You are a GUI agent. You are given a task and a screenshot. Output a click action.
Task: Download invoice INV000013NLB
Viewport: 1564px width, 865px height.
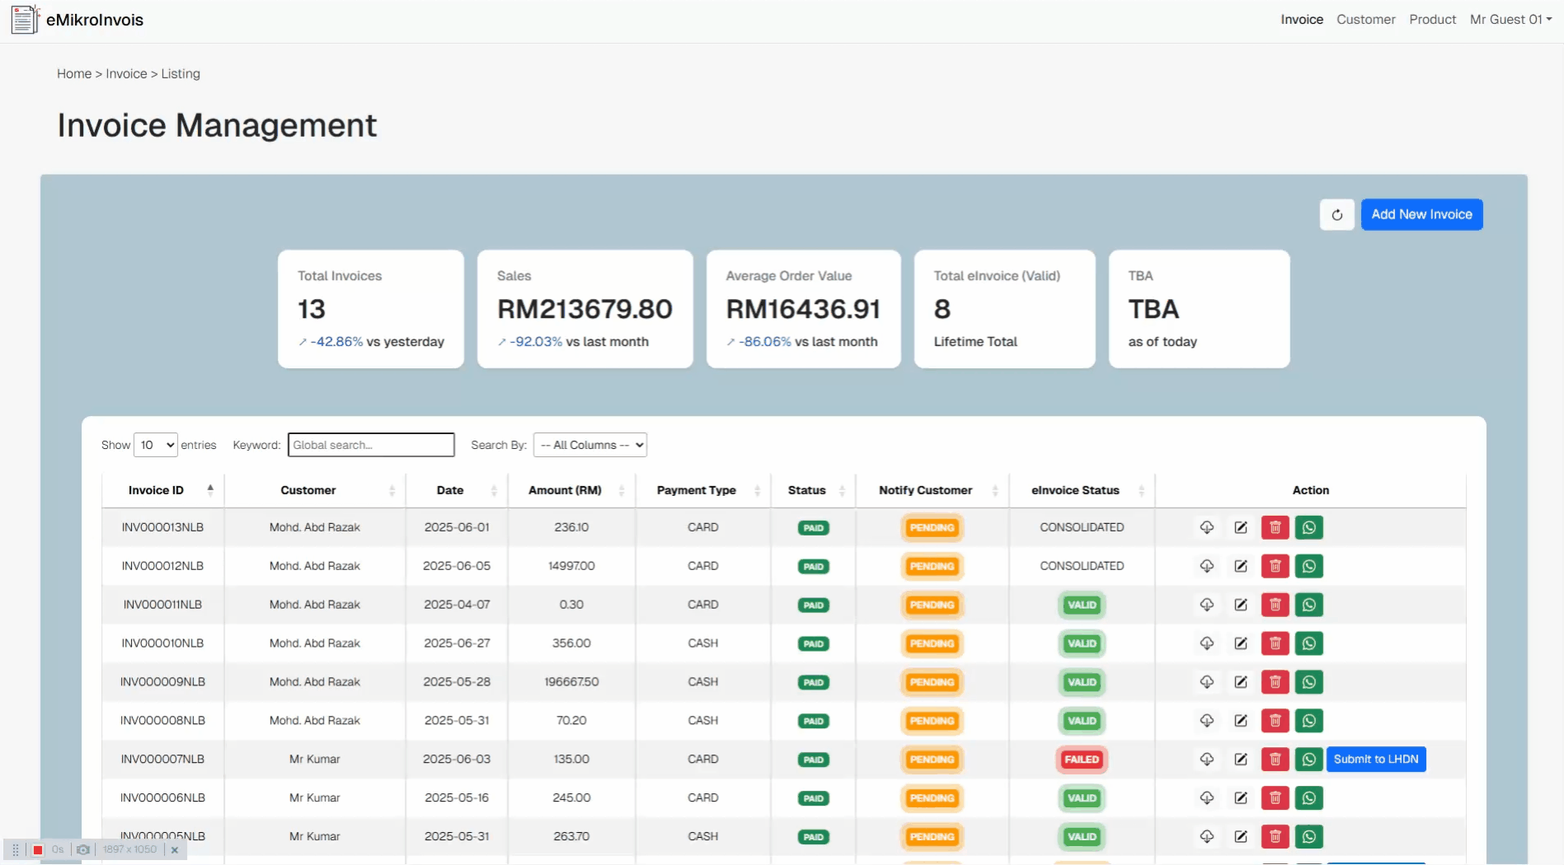coord(1206,527)
